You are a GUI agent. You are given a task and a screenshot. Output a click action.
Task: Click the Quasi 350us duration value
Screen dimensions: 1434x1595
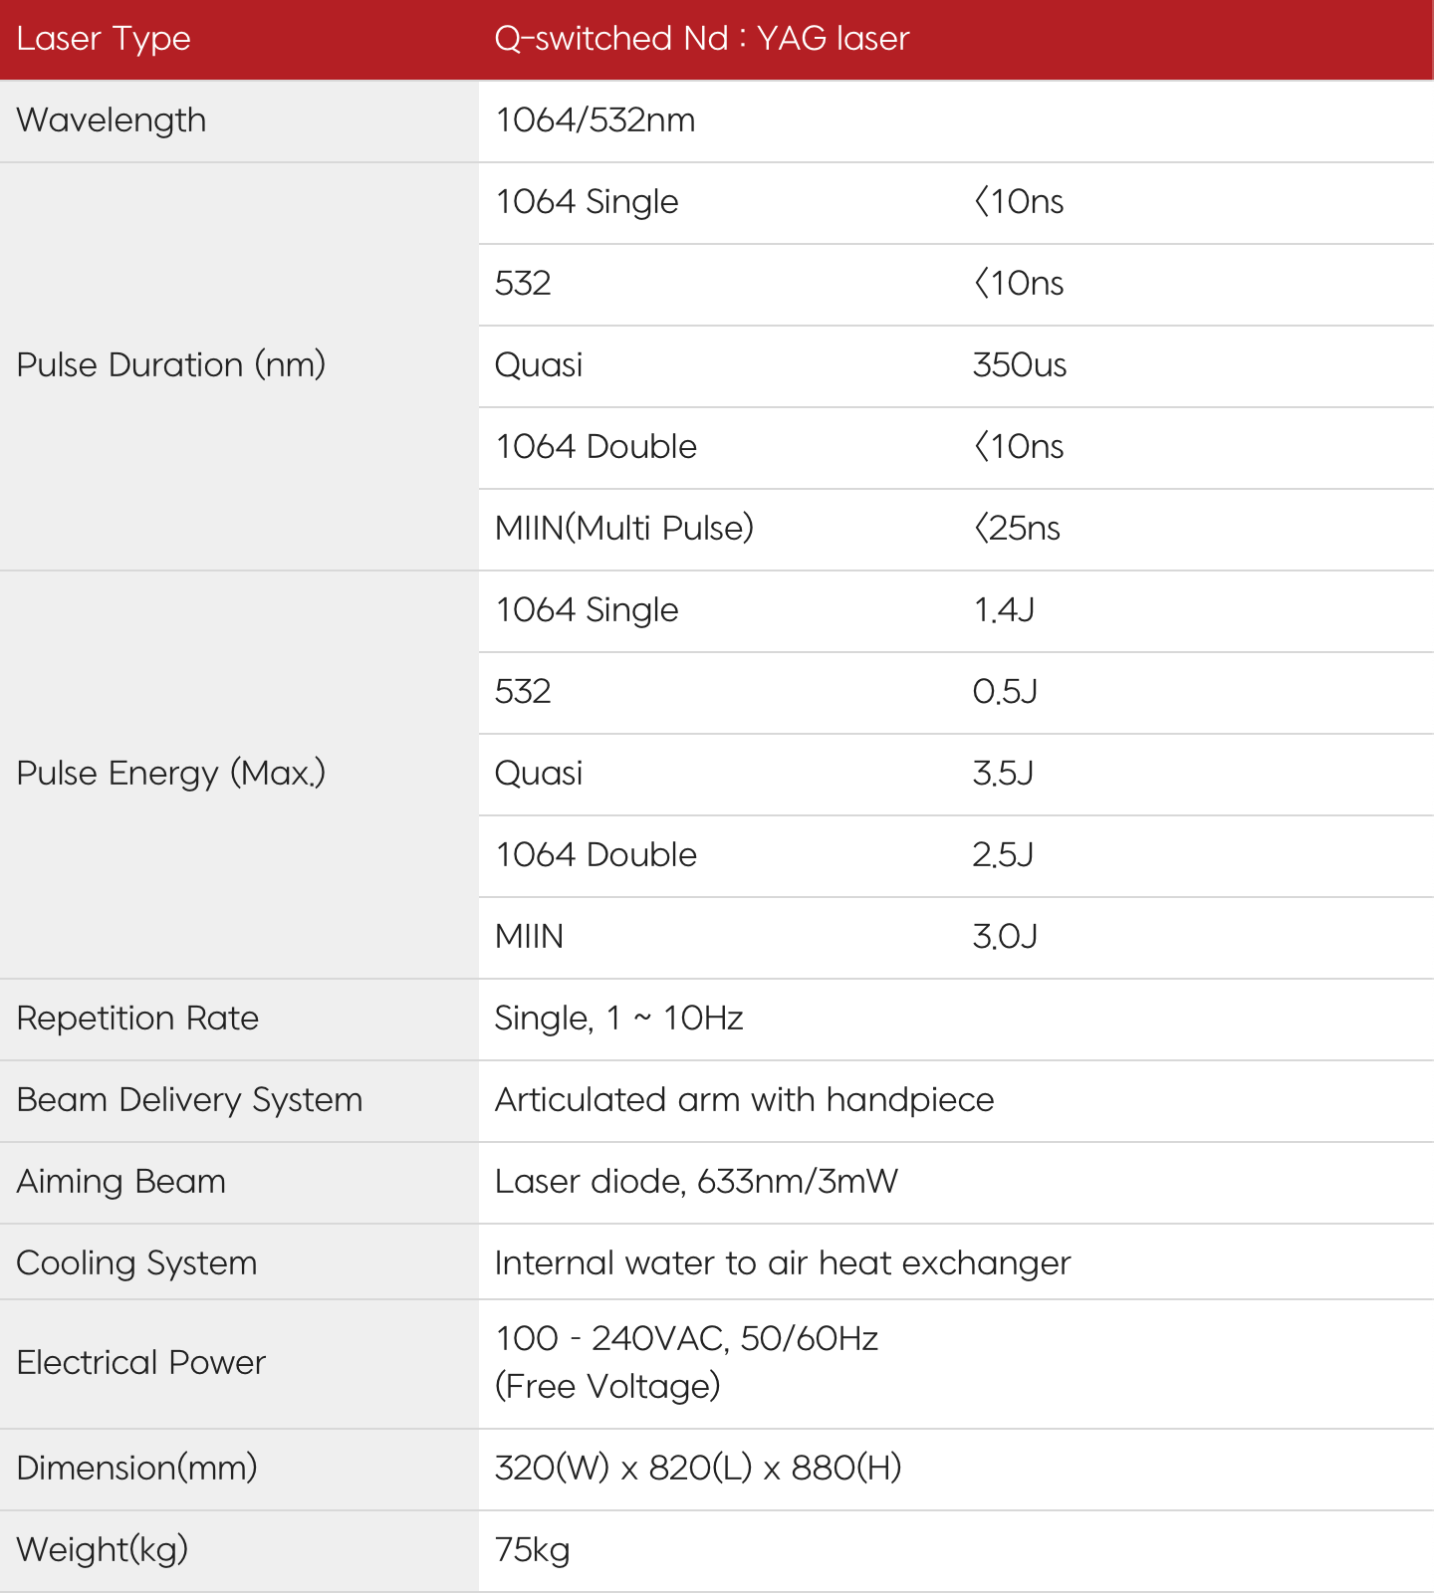pos(1020,365)
